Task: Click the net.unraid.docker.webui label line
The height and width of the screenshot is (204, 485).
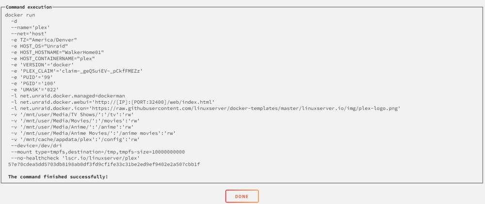Action: 113,102
